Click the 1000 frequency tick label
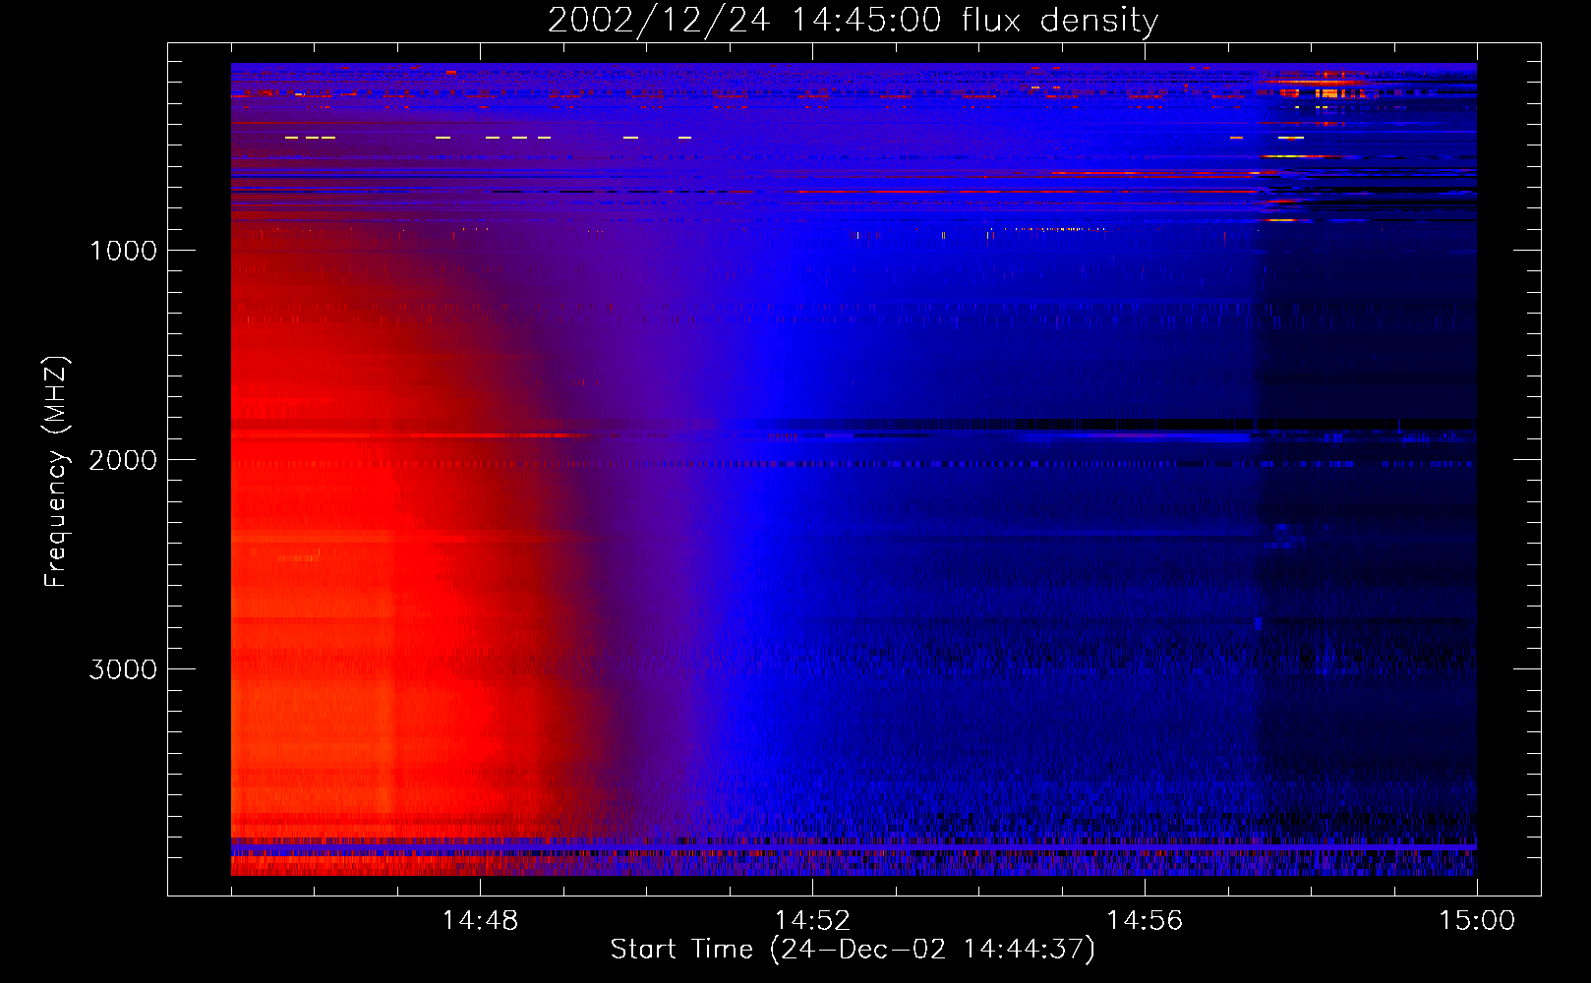Image resolution: width=1591 pixels, height=983 pixels. point(123,251)
